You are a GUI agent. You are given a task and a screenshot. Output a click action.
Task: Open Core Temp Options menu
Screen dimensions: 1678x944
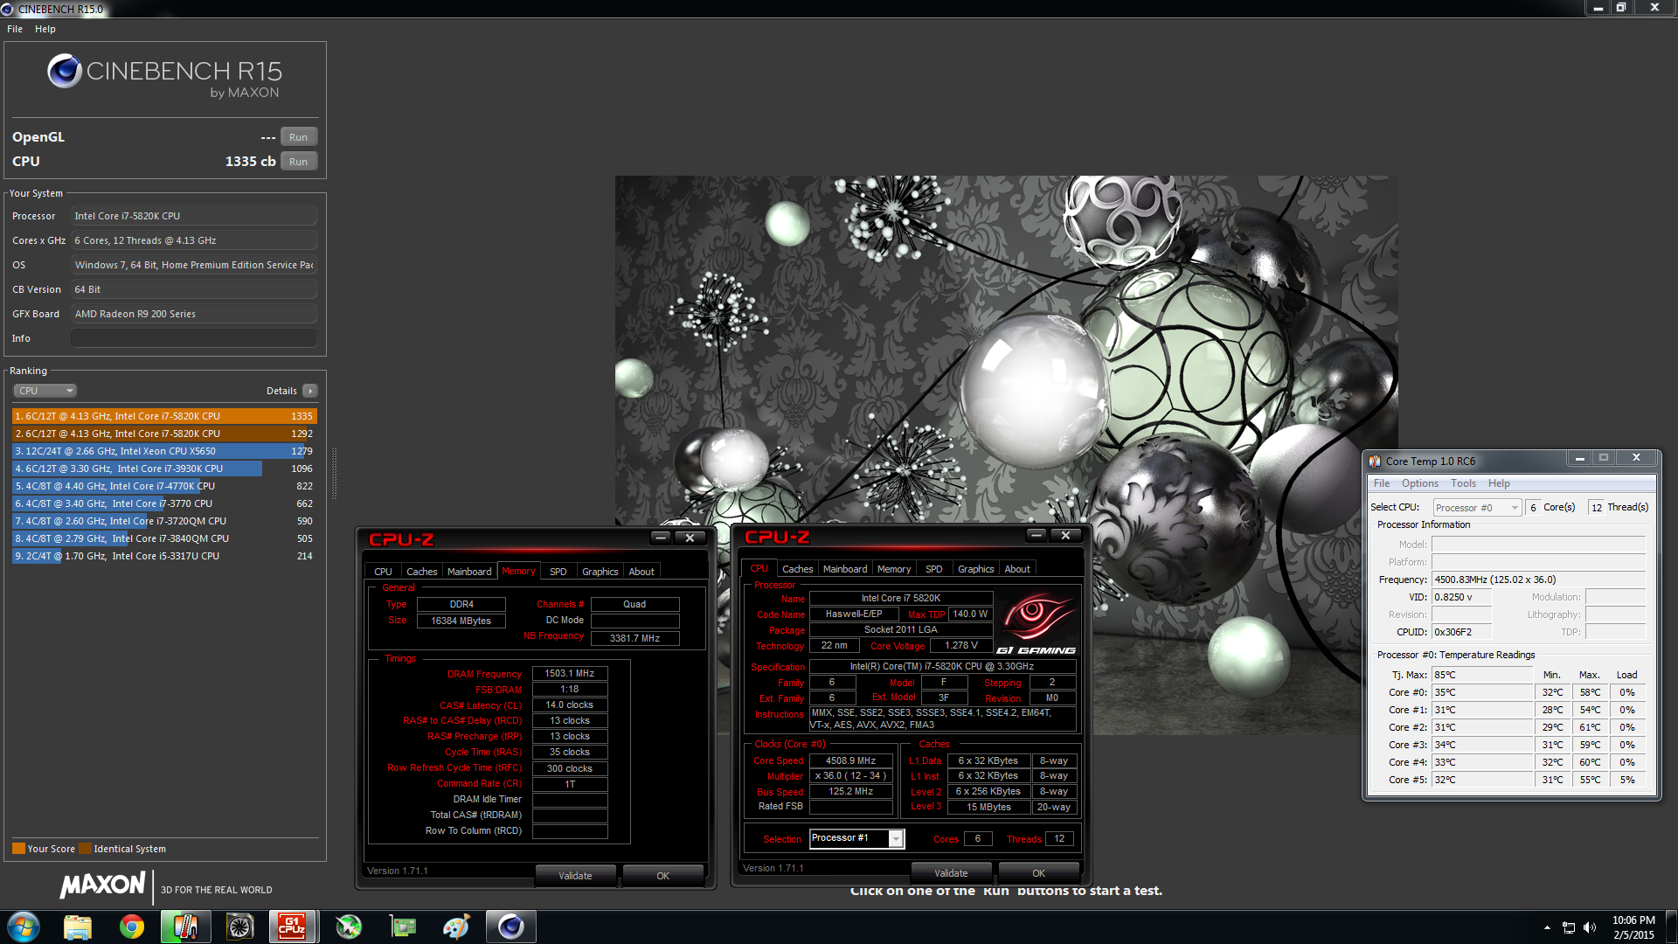[1419, 483]
